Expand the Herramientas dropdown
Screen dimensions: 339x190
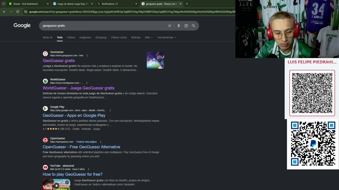tap(167, 37)
